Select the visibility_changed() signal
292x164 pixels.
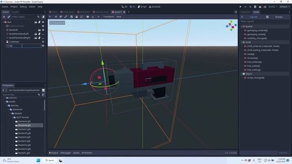[257, 38]
